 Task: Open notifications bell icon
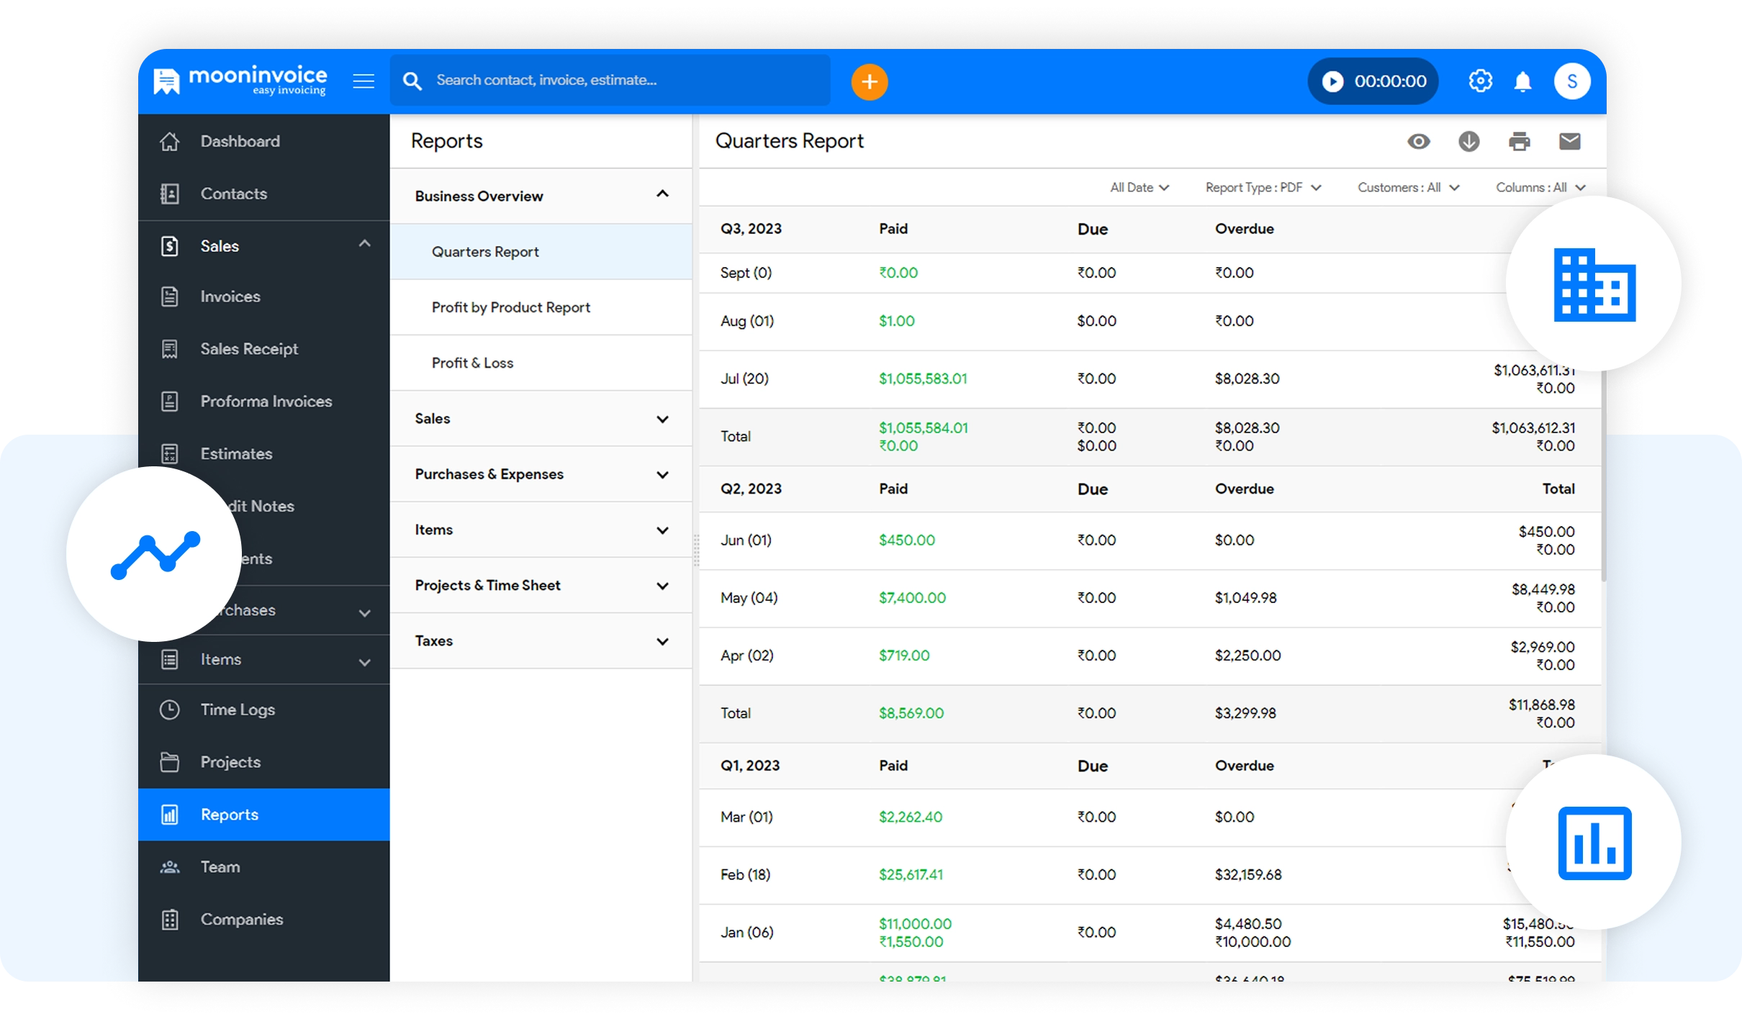(1522, 81)
